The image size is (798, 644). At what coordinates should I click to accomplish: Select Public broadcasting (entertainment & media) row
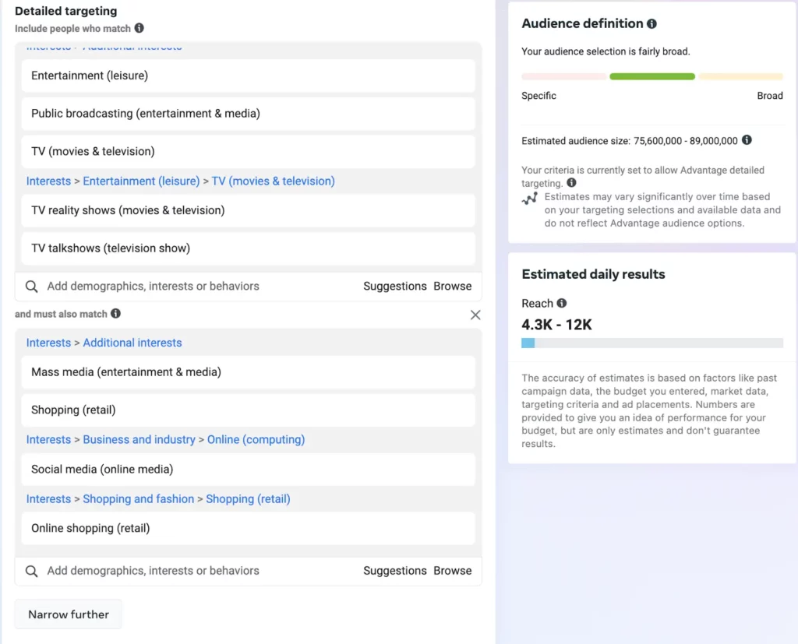tap(249, 114)
